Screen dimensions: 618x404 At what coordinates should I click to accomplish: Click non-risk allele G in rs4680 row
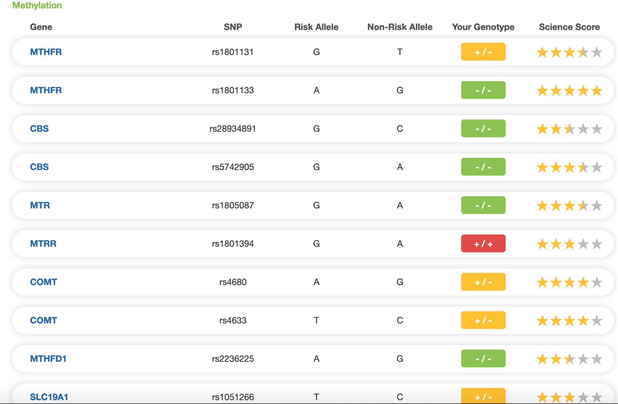tap(400, 282)
